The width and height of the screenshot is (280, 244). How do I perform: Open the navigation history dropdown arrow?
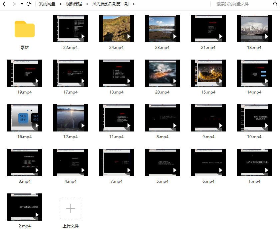pos(22,4)
